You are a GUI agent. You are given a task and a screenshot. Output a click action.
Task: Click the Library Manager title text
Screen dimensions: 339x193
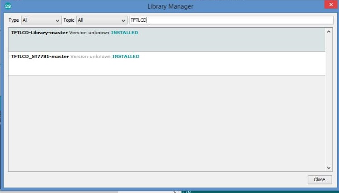click(x=170, y=6)
